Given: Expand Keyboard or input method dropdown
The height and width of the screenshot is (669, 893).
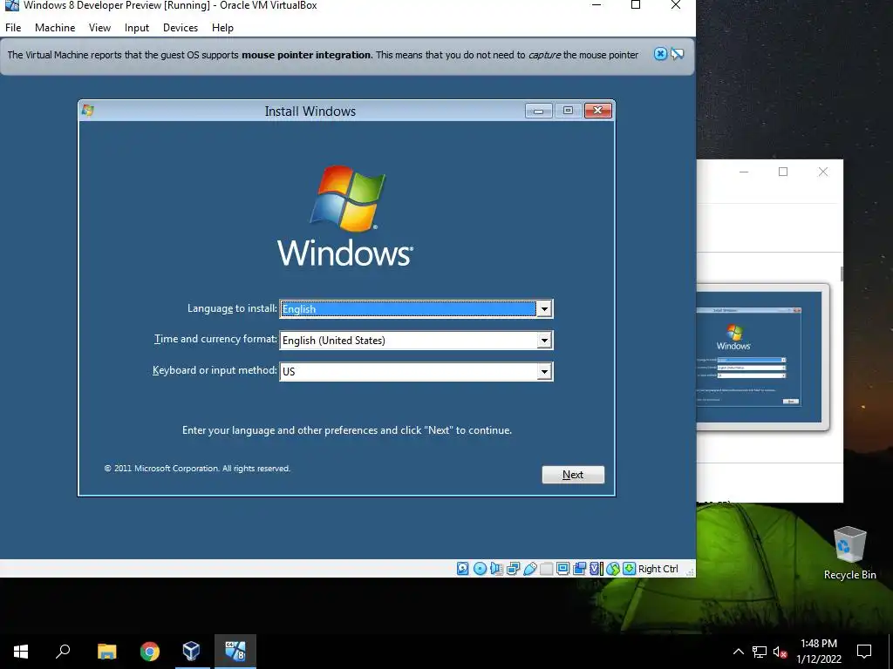Looking at the screenshot, I should point(544,371).
